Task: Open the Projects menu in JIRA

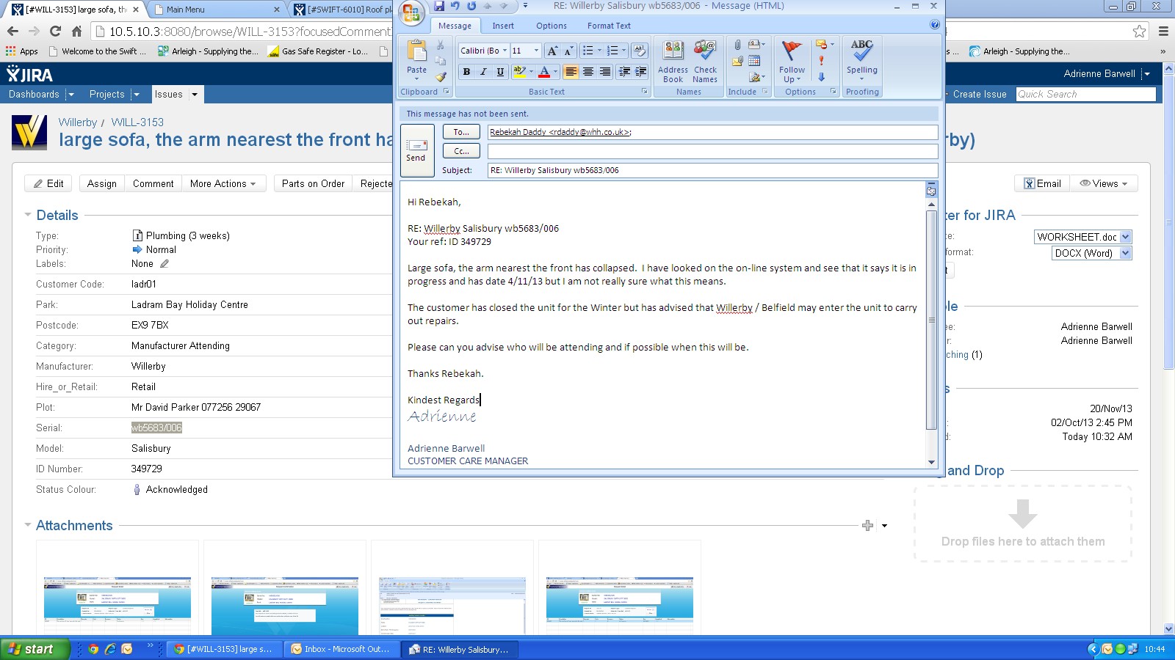Action: point(114,94)
